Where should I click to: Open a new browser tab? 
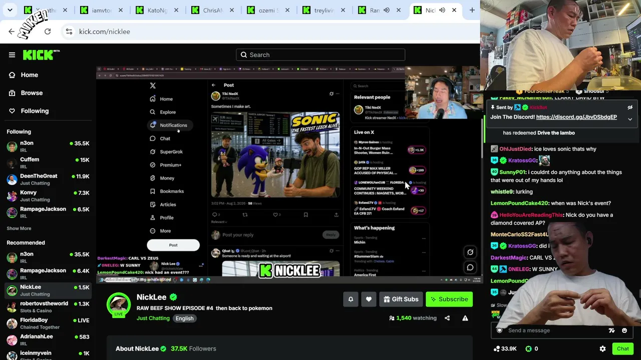point(472,10)
